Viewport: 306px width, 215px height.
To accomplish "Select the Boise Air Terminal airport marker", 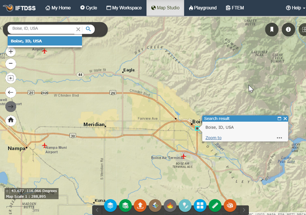I will [x=184, y=156].
